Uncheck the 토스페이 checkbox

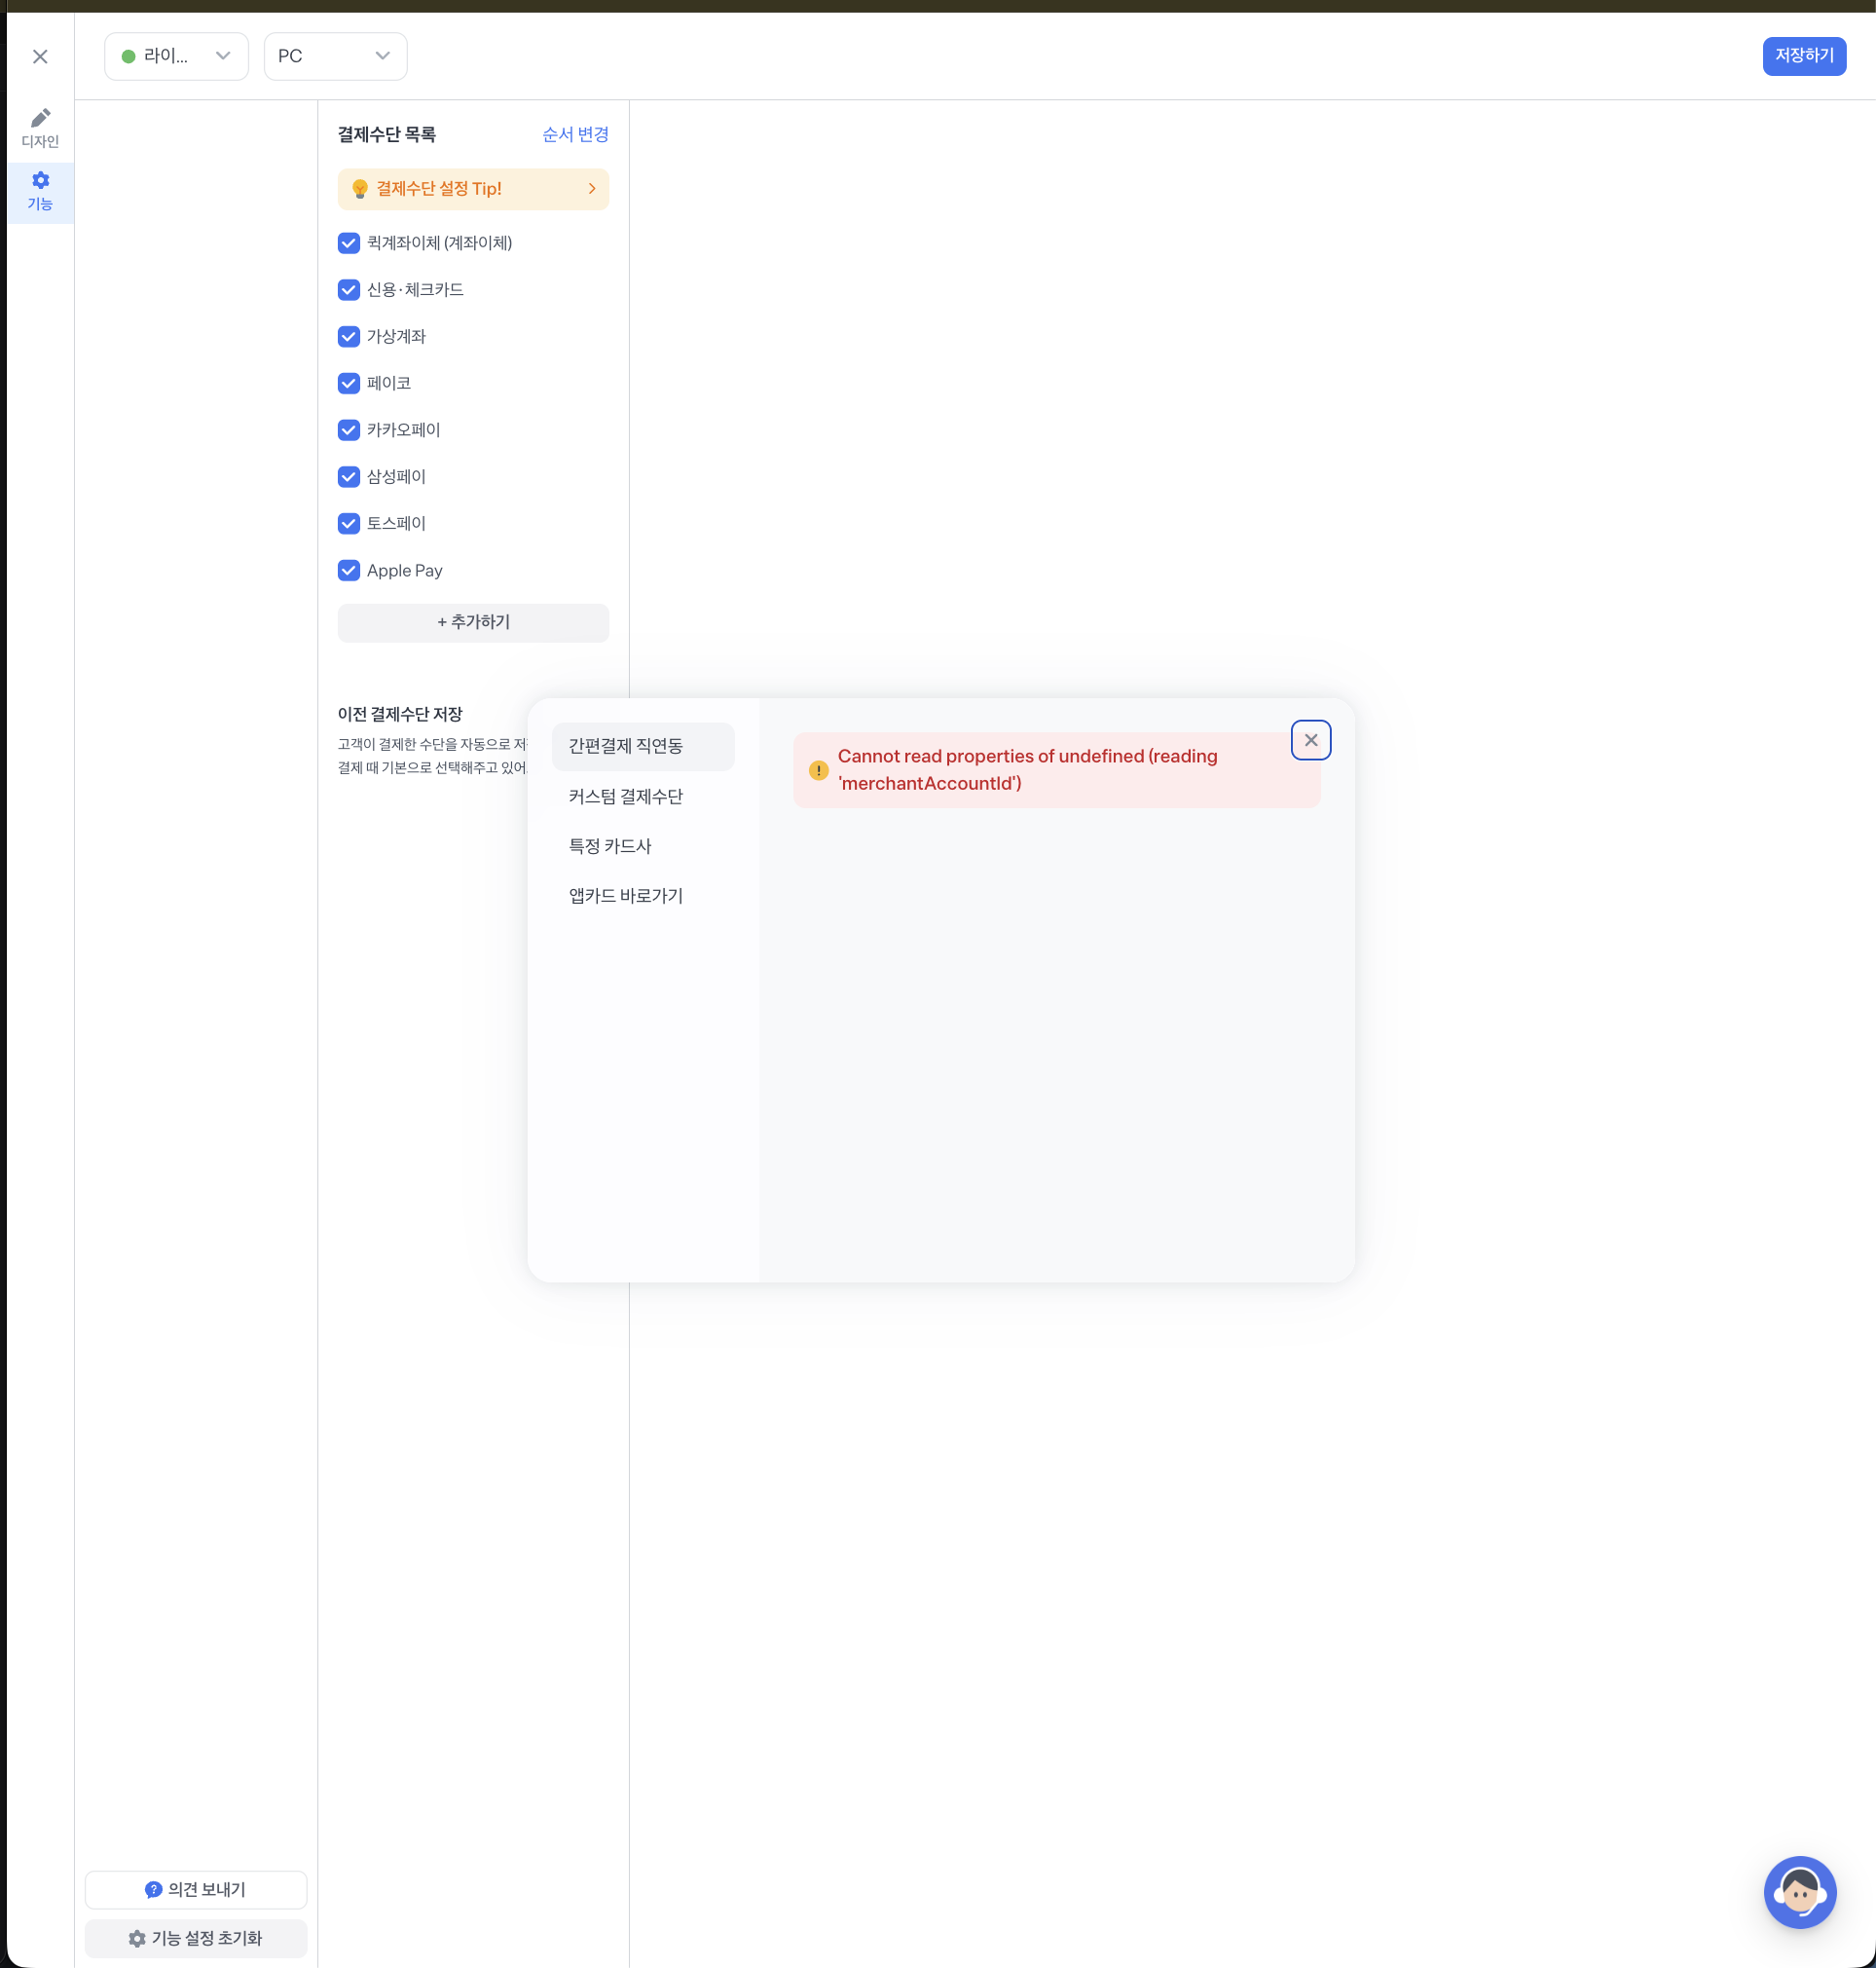tap(348, 523)
